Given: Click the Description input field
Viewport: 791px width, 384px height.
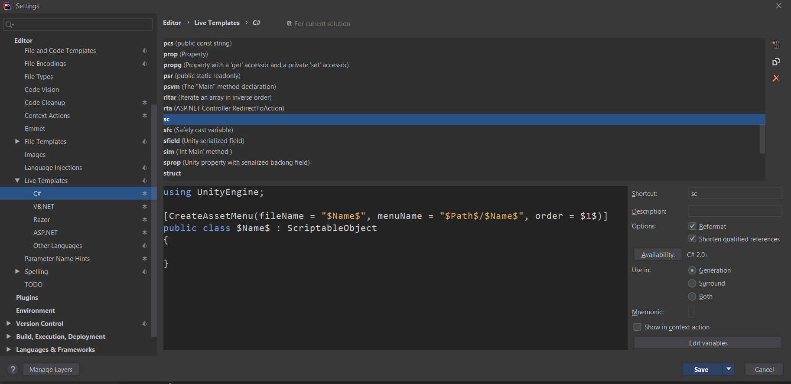Looking at the screenshot, I should (735, 211).
